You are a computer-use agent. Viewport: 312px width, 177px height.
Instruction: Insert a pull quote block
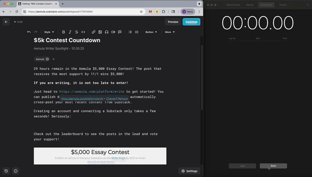[119, 32]
